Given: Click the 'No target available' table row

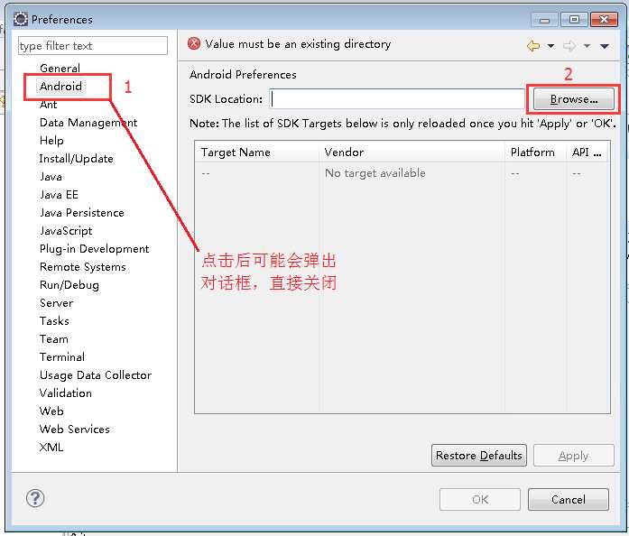Looking at the screenshot, I should (x=402, y=173).
